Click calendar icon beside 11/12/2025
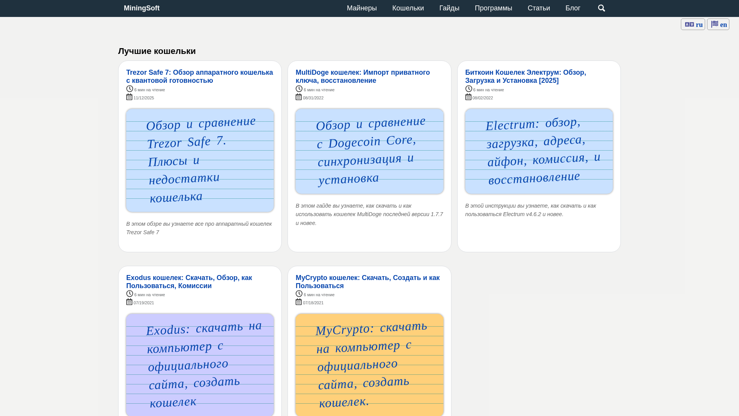 tap(129, 97)
